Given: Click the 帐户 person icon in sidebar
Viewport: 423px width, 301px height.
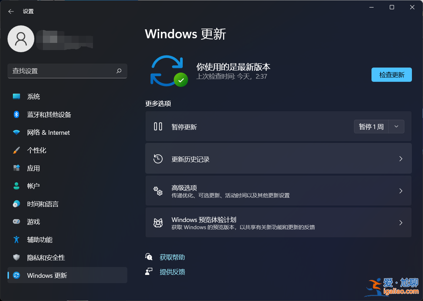Looking at the screenshot, I should [x=16, y=186].
